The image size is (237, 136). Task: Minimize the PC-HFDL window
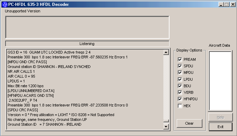tap(221, 4)
